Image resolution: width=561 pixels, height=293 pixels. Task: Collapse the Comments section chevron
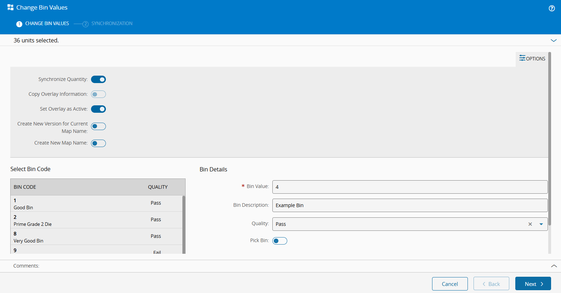554,266
